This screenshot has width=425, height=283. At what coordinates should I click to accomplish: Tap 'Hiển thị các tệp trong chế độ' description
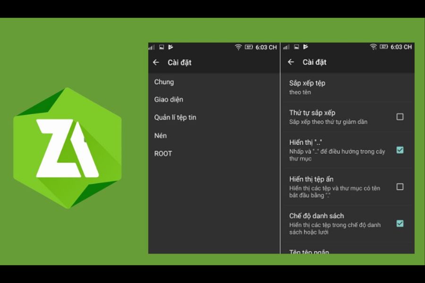335,228
